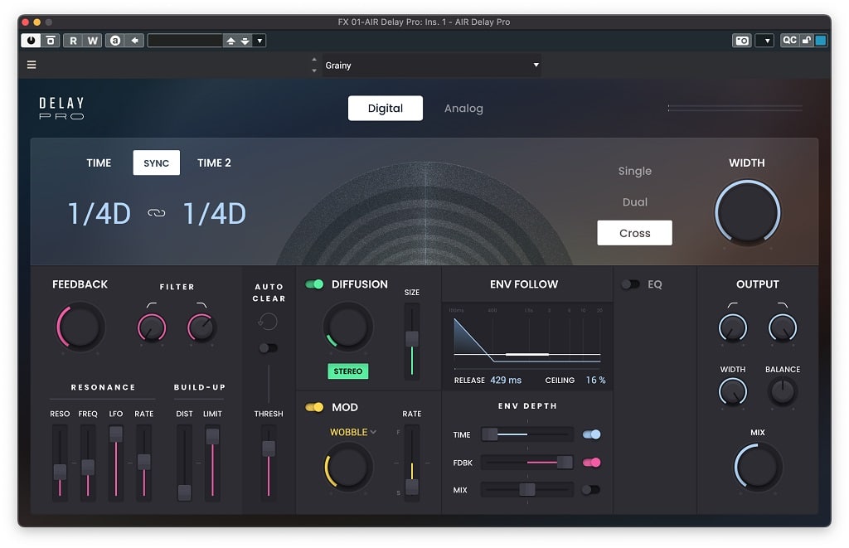Screen dimensions: 849x548
Task: Toggle the ENV Depth TIME switch
Action: pyautogui.click(x=591, y=434)
